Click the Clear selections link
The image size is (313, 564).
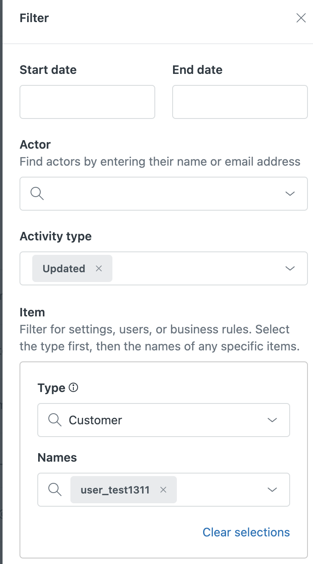coord(246,532)
